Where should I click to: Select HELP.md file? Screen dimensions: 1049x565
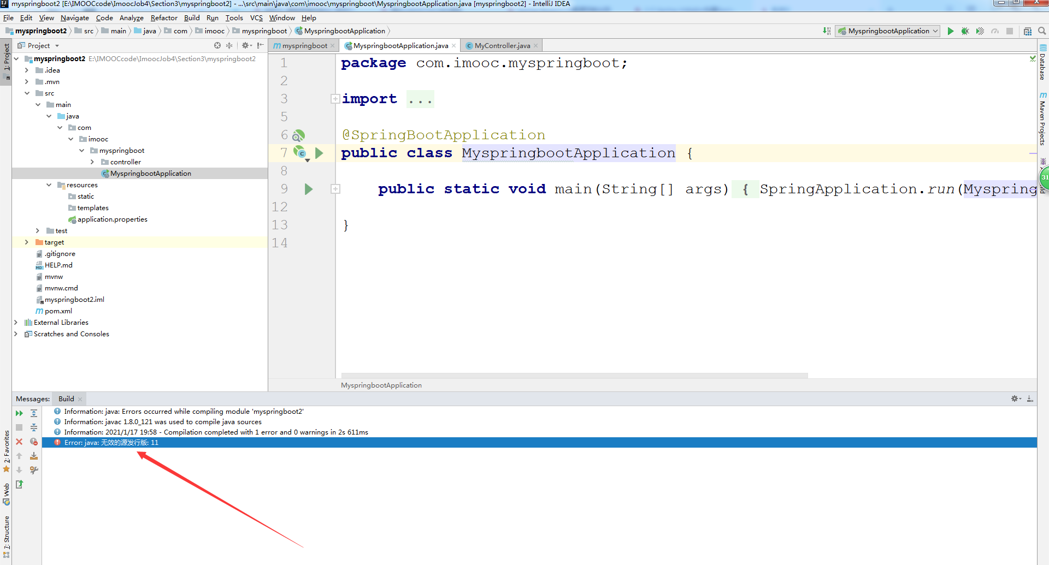tap(58, 265)
